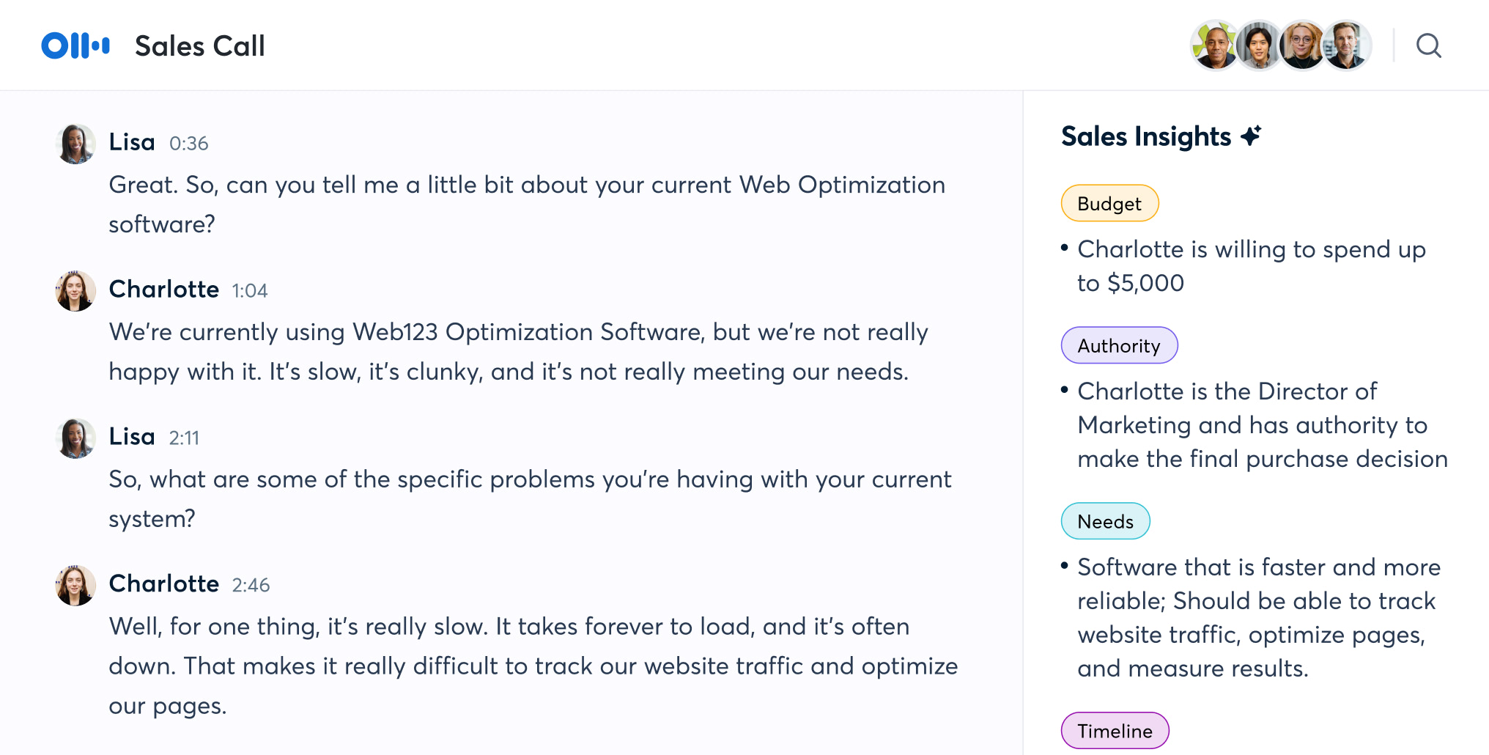The height and width of the screenshot is (755, 1489).
Task: Select the Budget insight tag
Action: click(1109, 203)
